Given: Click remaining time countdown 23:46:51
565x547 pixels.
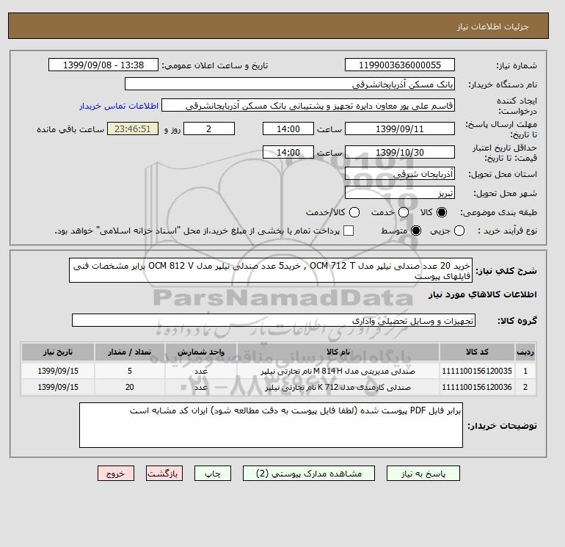Looking at the screenshot, I should [133, 128].
